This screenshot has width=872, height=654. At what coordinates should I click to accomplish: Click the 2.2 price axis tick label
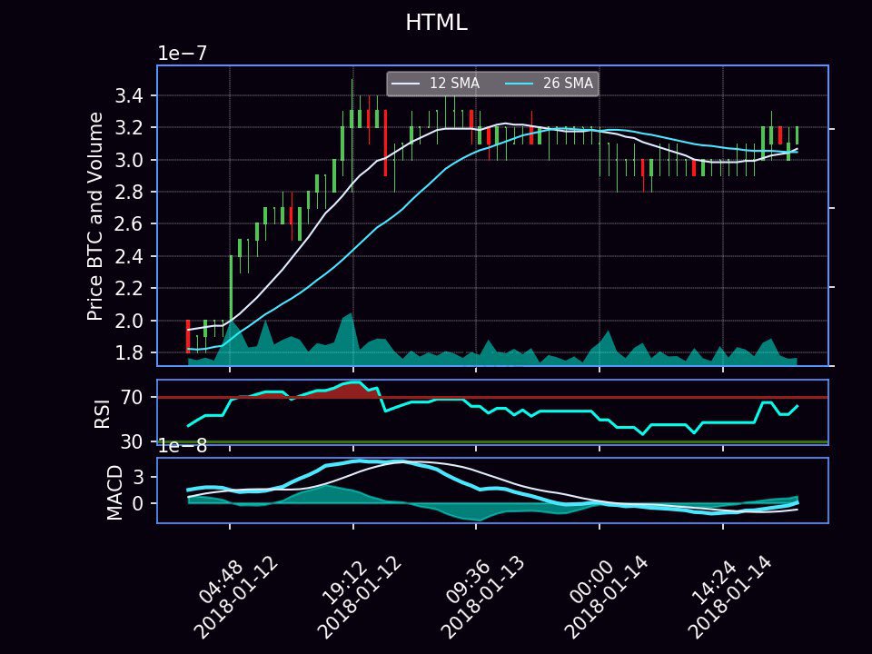(x=129, y=289)
